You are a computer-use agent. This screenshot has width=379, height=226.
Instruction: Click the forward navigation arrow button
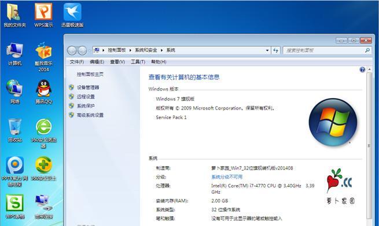coord(82,51)
